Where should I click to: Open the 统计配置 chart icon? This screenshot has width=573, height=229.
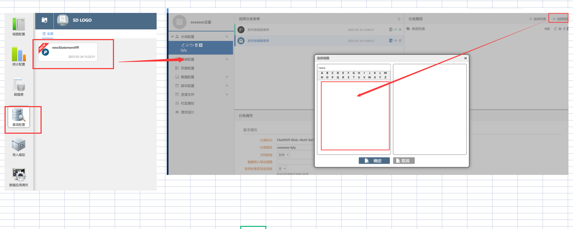[x=19, y=57]
